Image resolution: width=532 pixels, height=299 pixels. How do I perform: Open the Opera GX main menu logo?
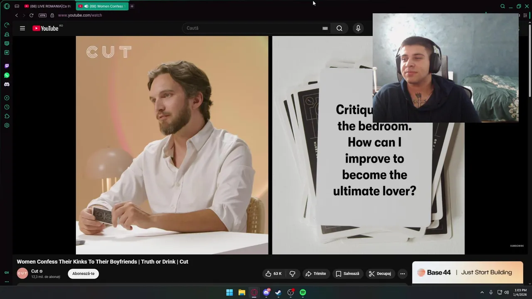(7, 6)
